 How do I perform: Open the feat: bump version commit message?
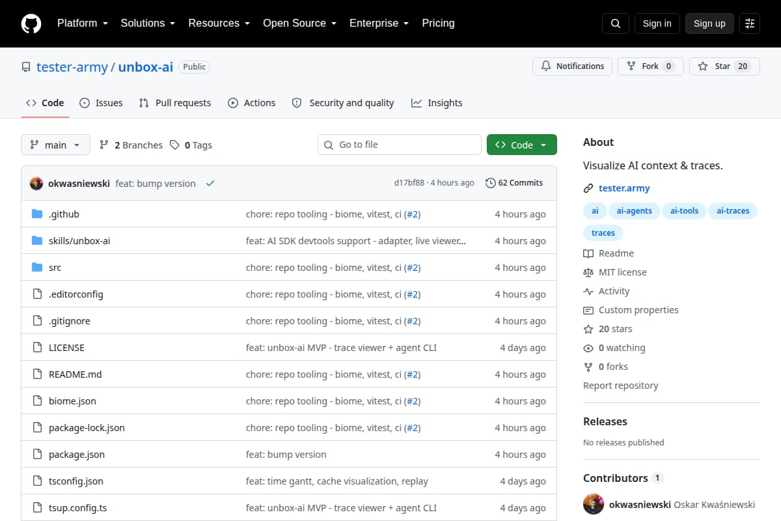pos(156,184)
